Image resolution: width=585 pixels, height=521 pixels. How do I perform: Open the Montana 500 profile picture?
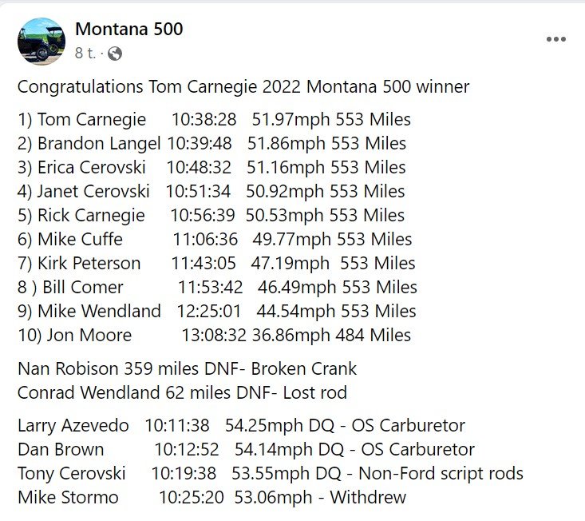(42, 42)
